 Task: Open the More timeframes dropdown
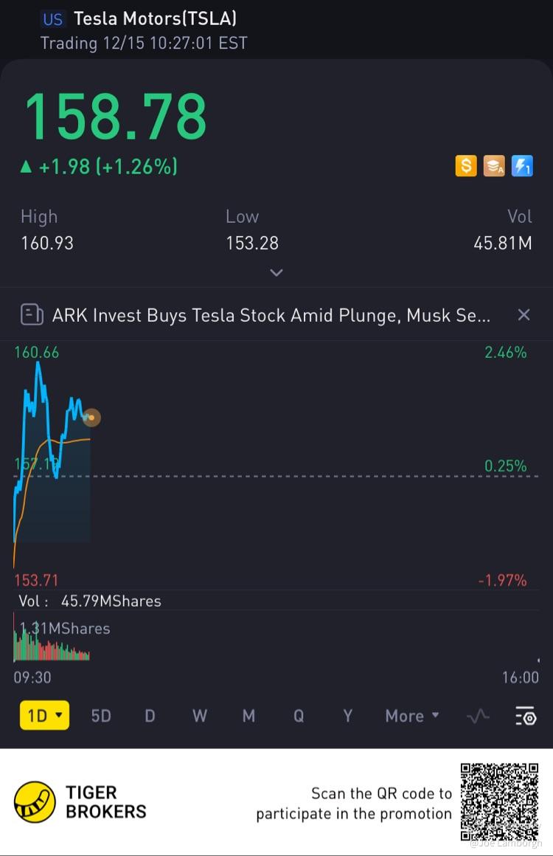coord(411,716)
